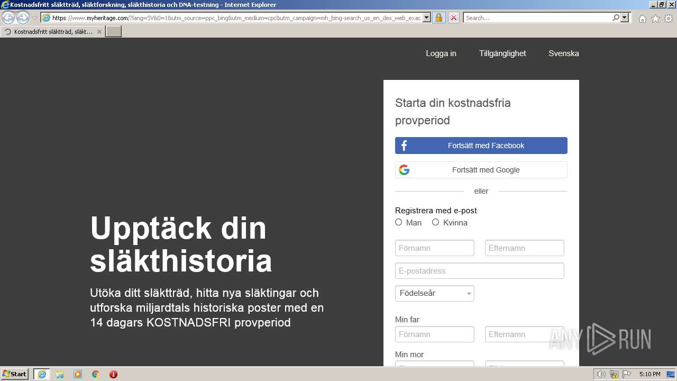Continue with the Fortsätt med Facebook button
Screen dimensions: 677x381
[x=481, y=146]
